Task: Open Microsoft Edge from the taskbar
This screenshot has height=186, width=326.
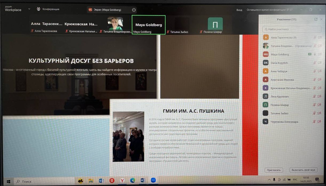Action: [x=132, y=181]
